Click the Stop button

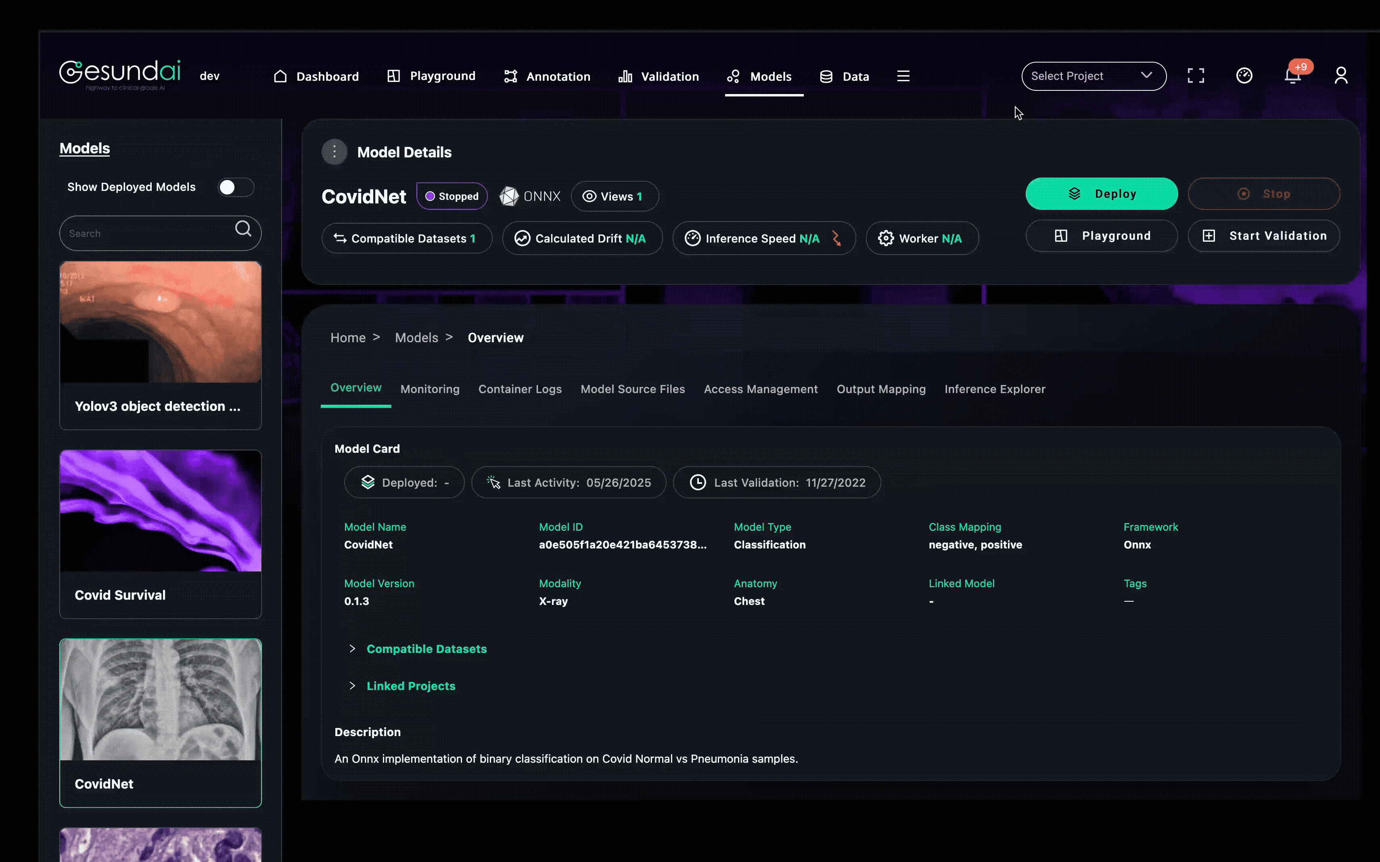coord(1263,194)
